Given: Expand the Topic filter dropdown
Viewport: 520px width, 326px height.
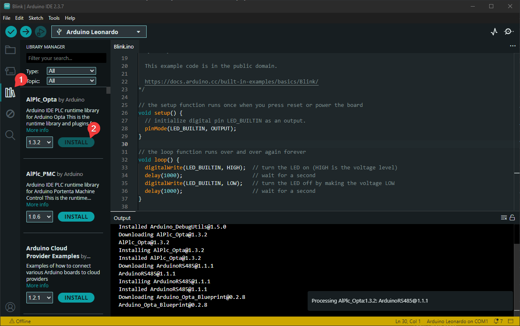Looking at the screenshot, I should (71, 81).
